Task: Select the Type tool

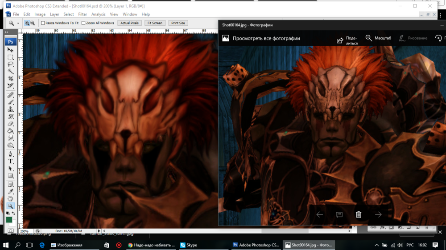Action: (x=11, y=161)
